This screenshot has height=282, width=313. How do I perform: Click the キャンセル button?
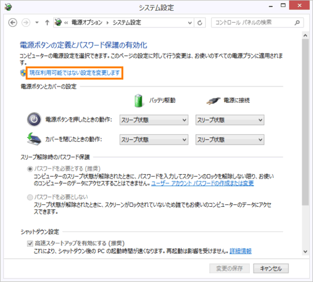coord(271,268)
